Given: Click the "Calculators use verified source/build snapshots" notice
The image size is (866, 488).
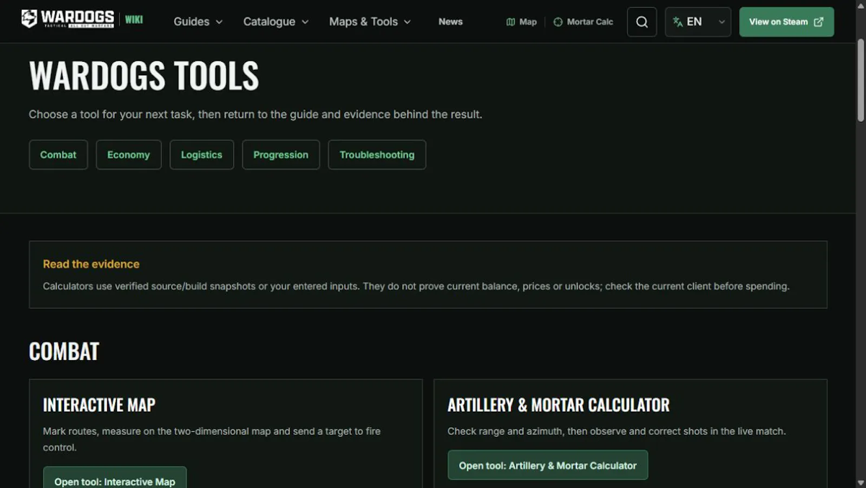Looking at the screenshot, I should [416, 286].
